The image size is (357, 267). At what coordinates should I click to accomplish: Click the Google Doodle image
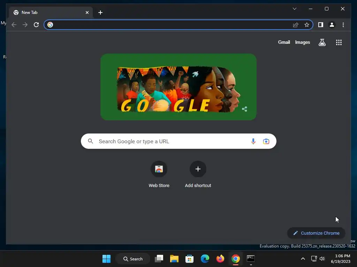(x=178, y=87)
